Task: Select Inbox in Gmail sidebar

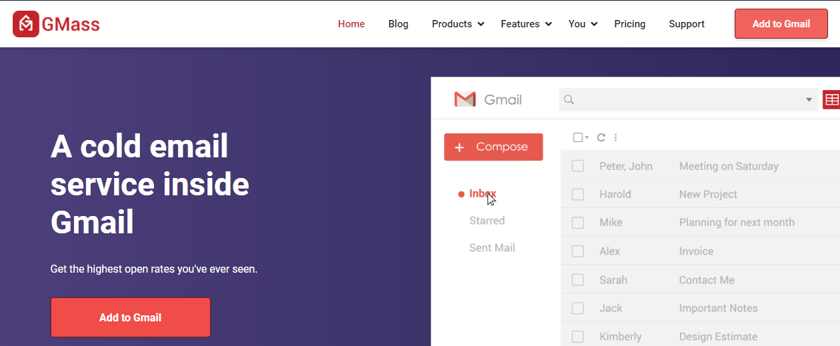Action: pos(483,193)
